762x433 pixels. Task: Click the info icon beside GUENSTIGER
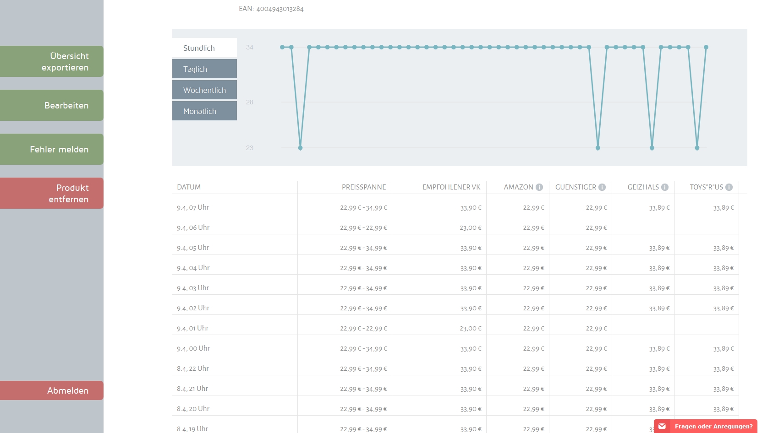coord(602,187)
